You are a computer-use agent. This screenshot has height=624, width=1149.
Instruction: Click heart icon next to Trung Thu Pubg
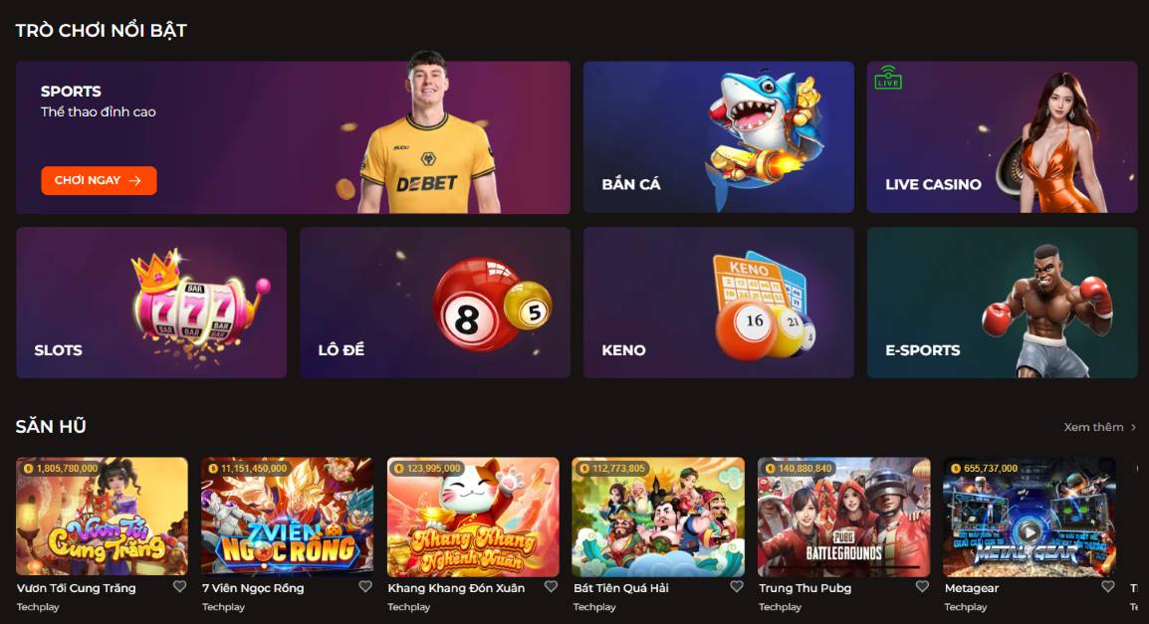point(923,586)
